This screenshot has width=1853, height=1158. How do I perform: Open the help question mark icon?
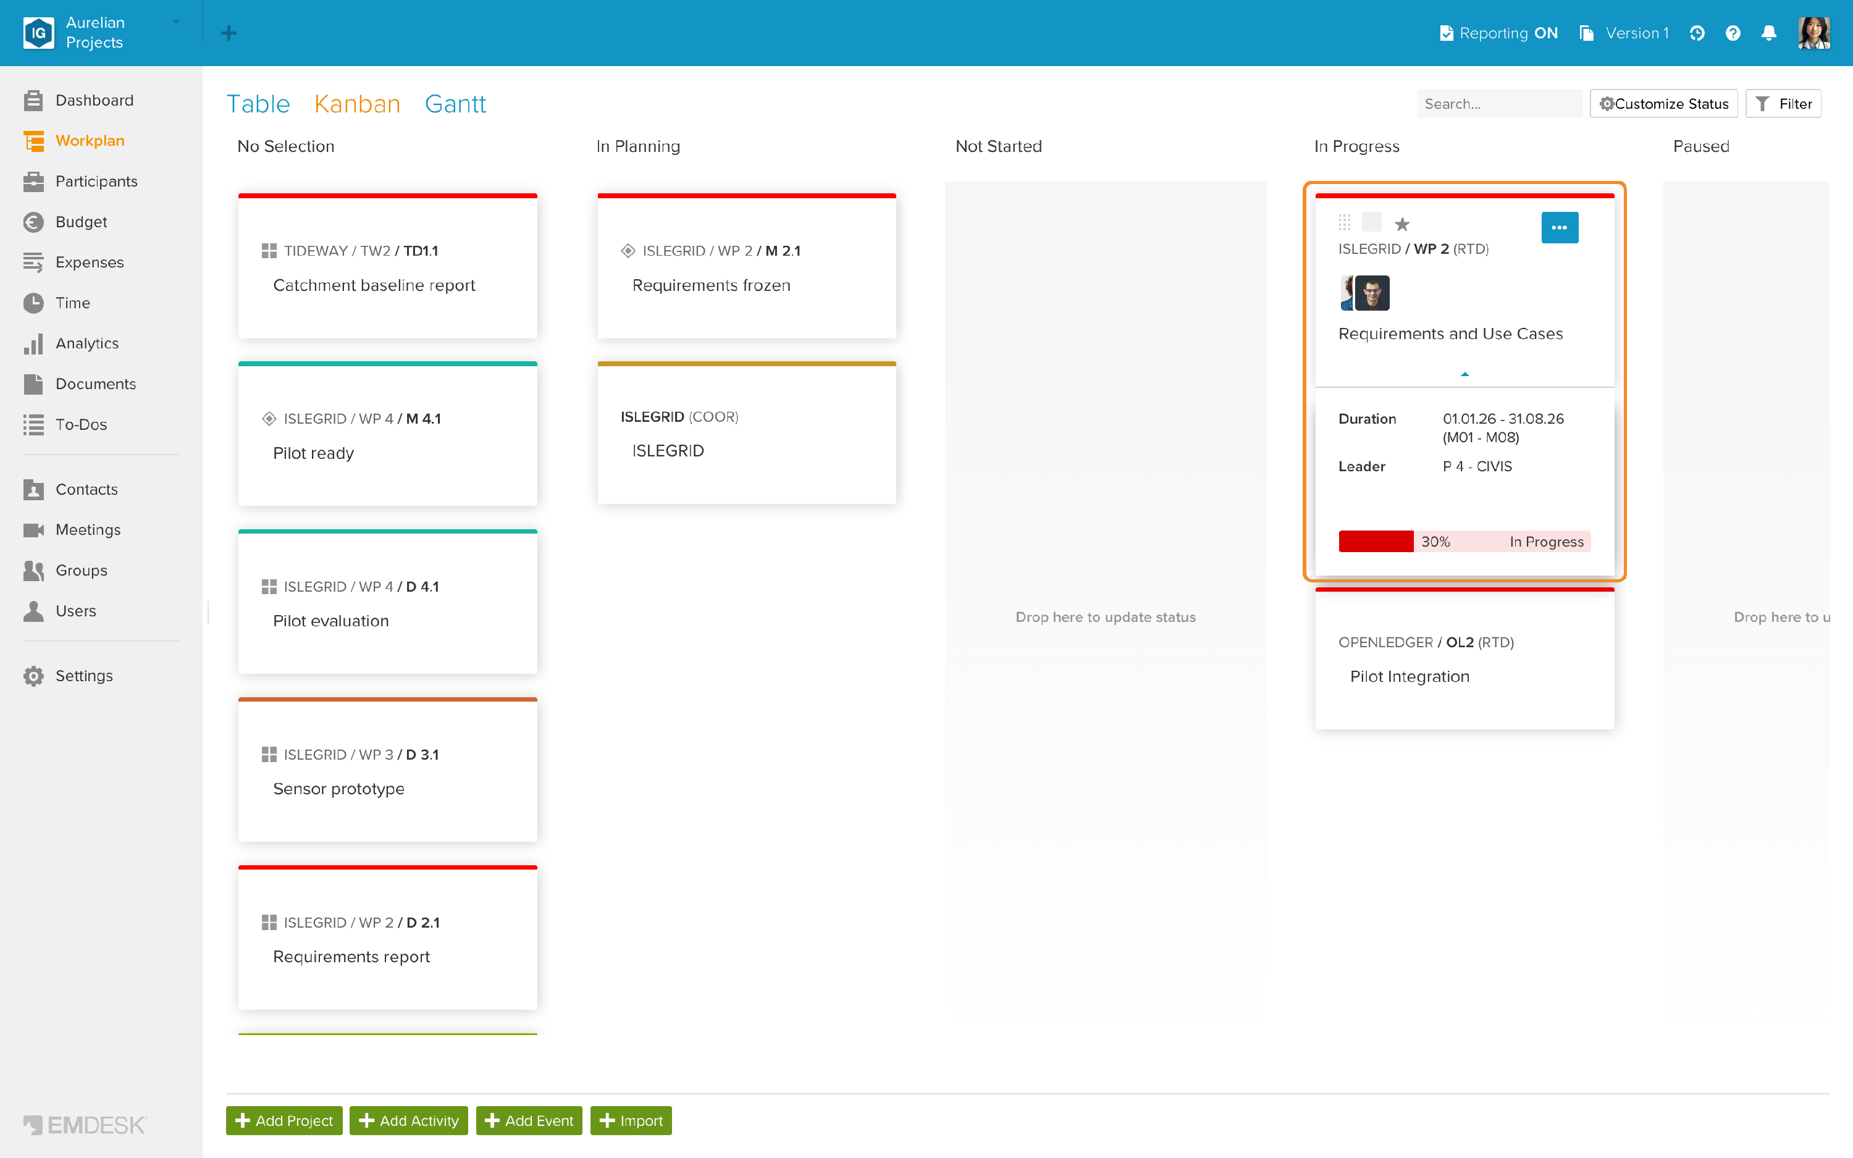1733,33
